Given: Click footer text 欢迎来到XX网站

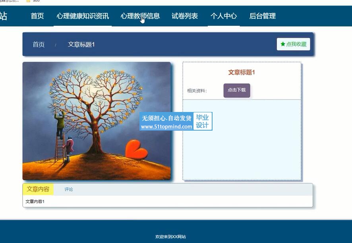Looking at the screenshot, I should click(170, 237).
